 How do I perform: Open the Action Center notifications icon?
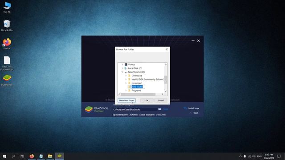pos(279,156)
